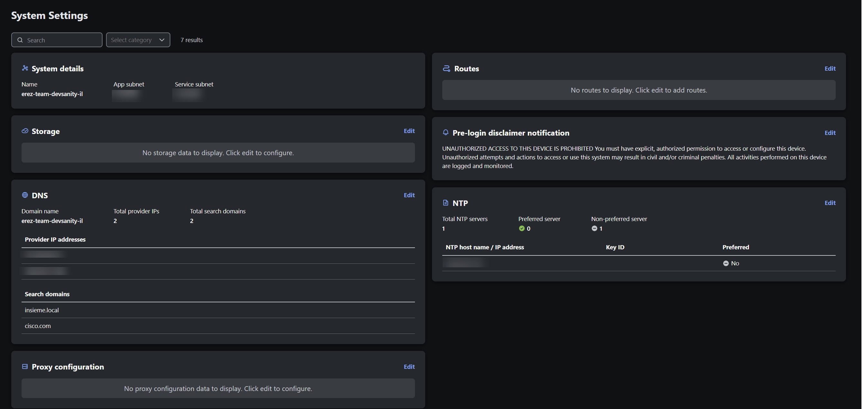Click the No storage data to display message
The width and height of the screenshot is (863, 409).
(218, 153)
